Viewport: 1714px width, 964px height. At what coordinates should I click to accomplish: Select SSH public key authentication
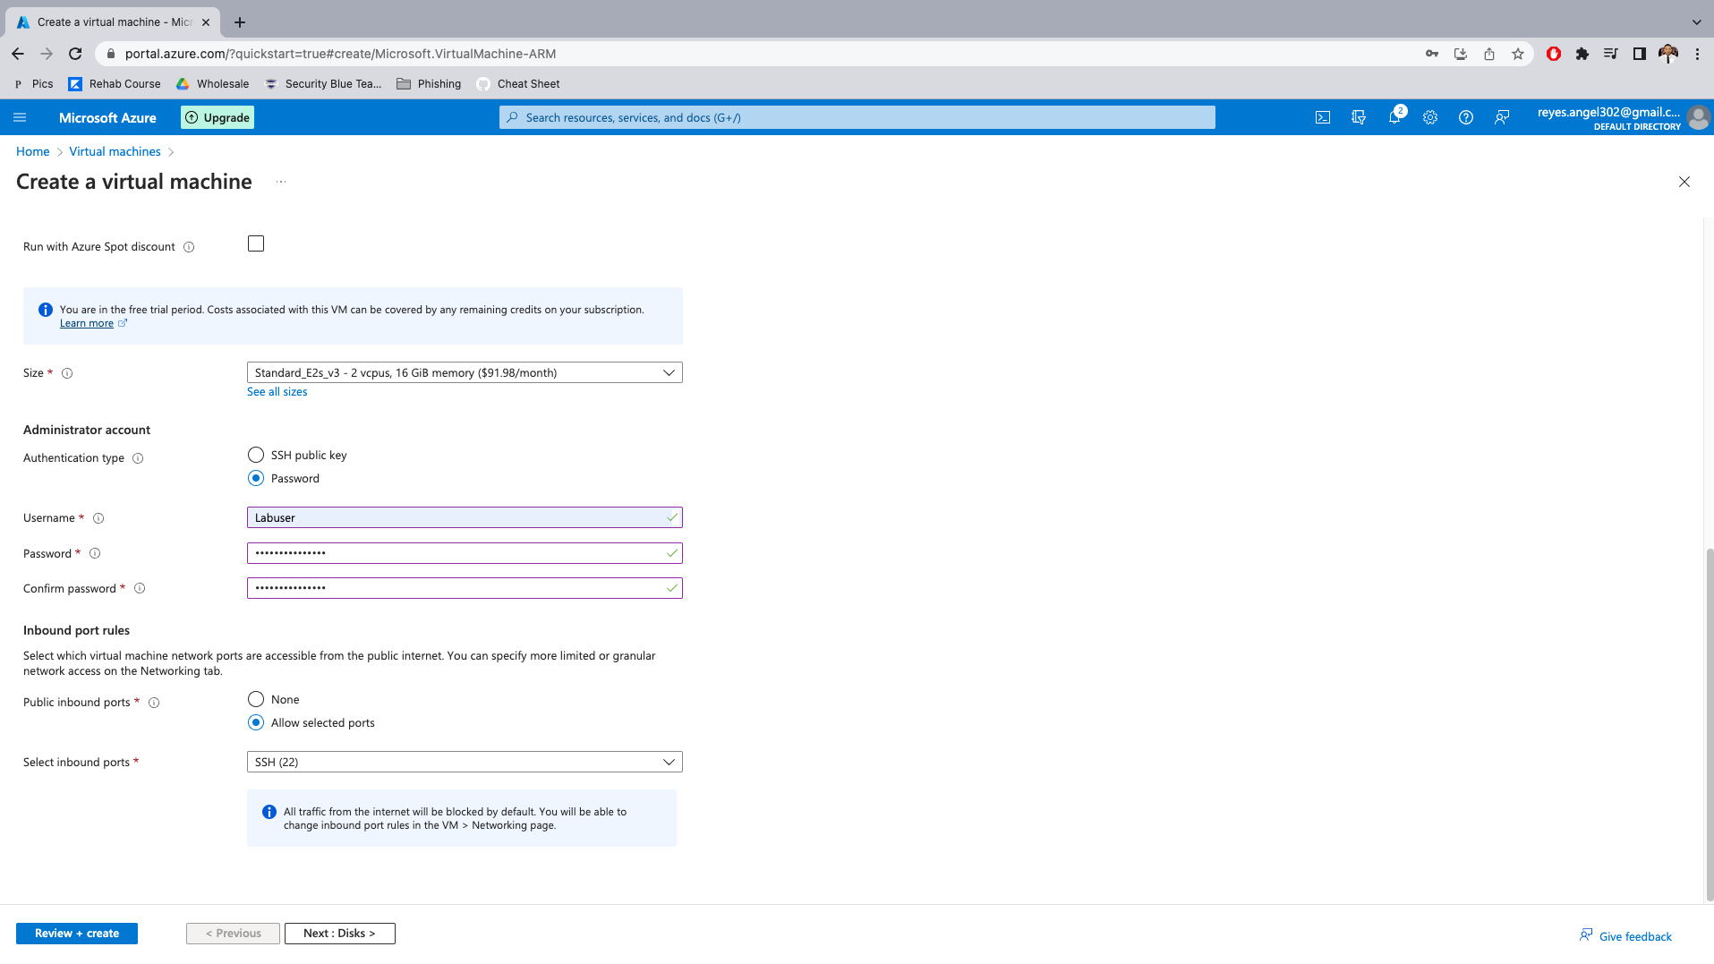click(x=255, y=455)
